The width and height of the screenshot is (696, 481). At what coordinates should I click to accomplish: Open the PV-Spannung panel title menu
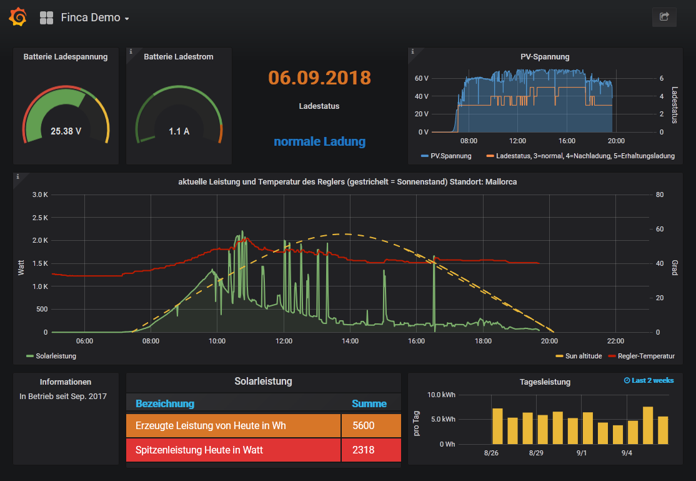coord(545,57)
